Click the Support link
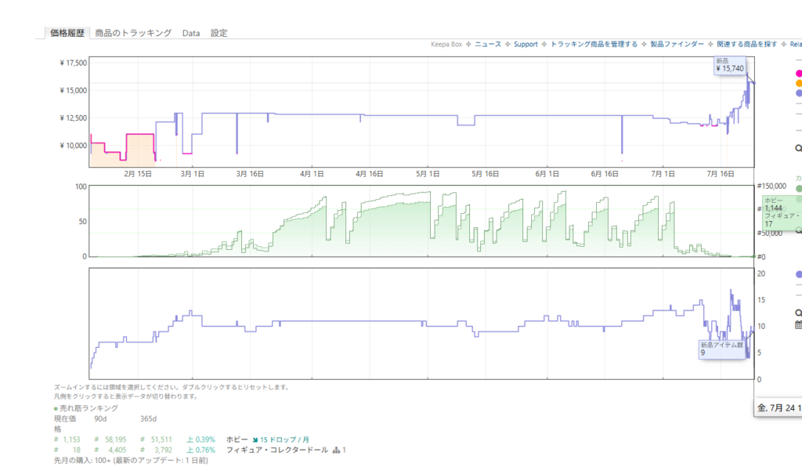This screenshot has height=474, width=802. pyautogui.click(x=526, y=44)
